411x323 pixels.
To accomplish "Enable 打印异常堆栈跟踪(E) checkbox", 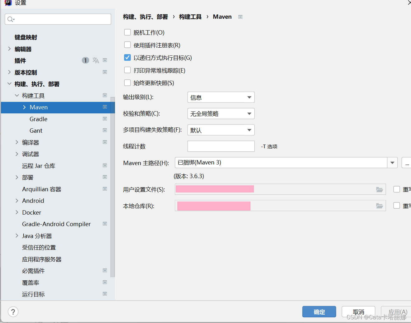I will coord(127,70).
